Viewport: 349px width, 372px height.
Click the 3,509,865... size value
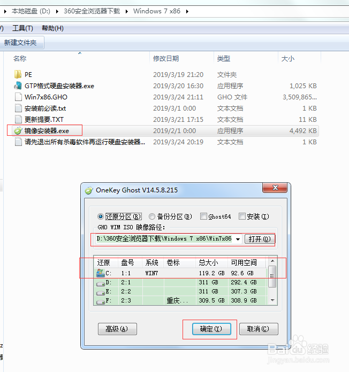[300, 97]
